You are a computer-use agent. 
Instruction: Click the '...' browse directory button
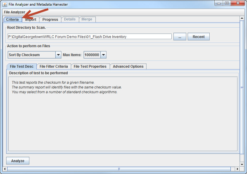(180, 37)
